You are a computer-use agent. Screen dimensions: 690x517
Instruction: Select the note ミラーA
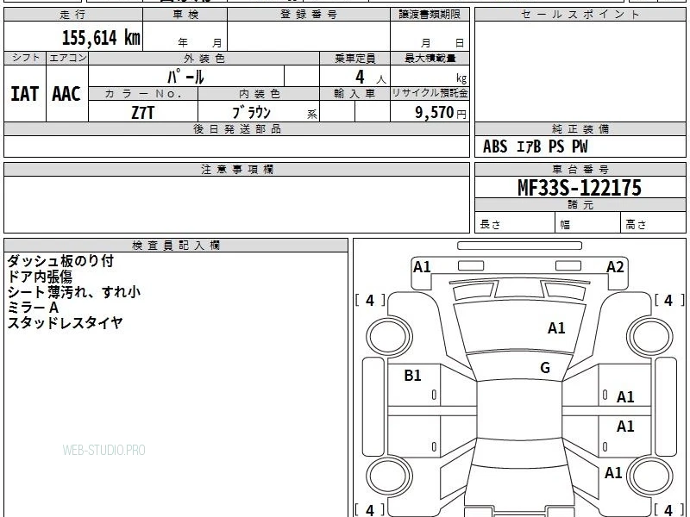tap(33, 308)
